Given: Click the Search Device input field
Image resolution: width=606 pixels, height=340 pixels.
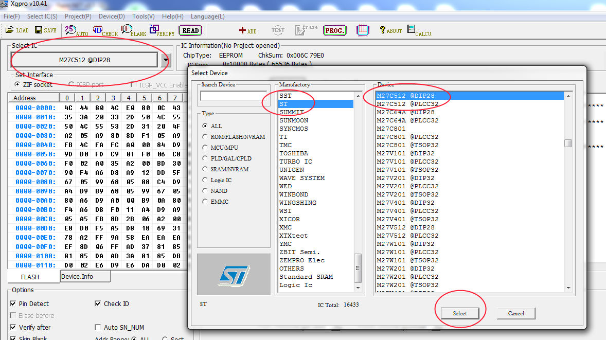Looking at the screenshot, I should tap(234, 96).
